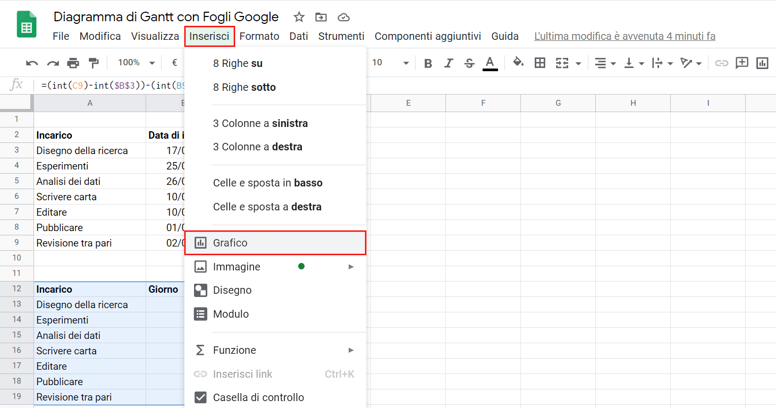Screen dimensions: 776x408
Task: Toggle italic formatting
Action: tap(449, 63)
